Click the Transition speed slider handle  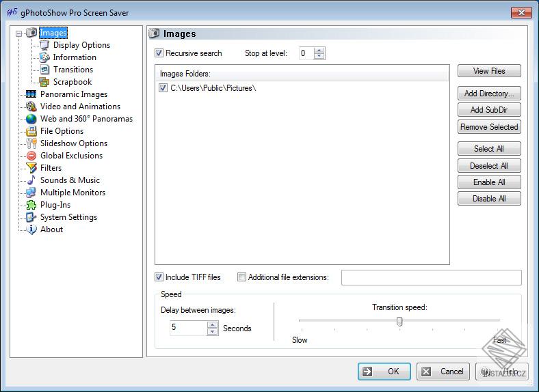pos(399,321)
